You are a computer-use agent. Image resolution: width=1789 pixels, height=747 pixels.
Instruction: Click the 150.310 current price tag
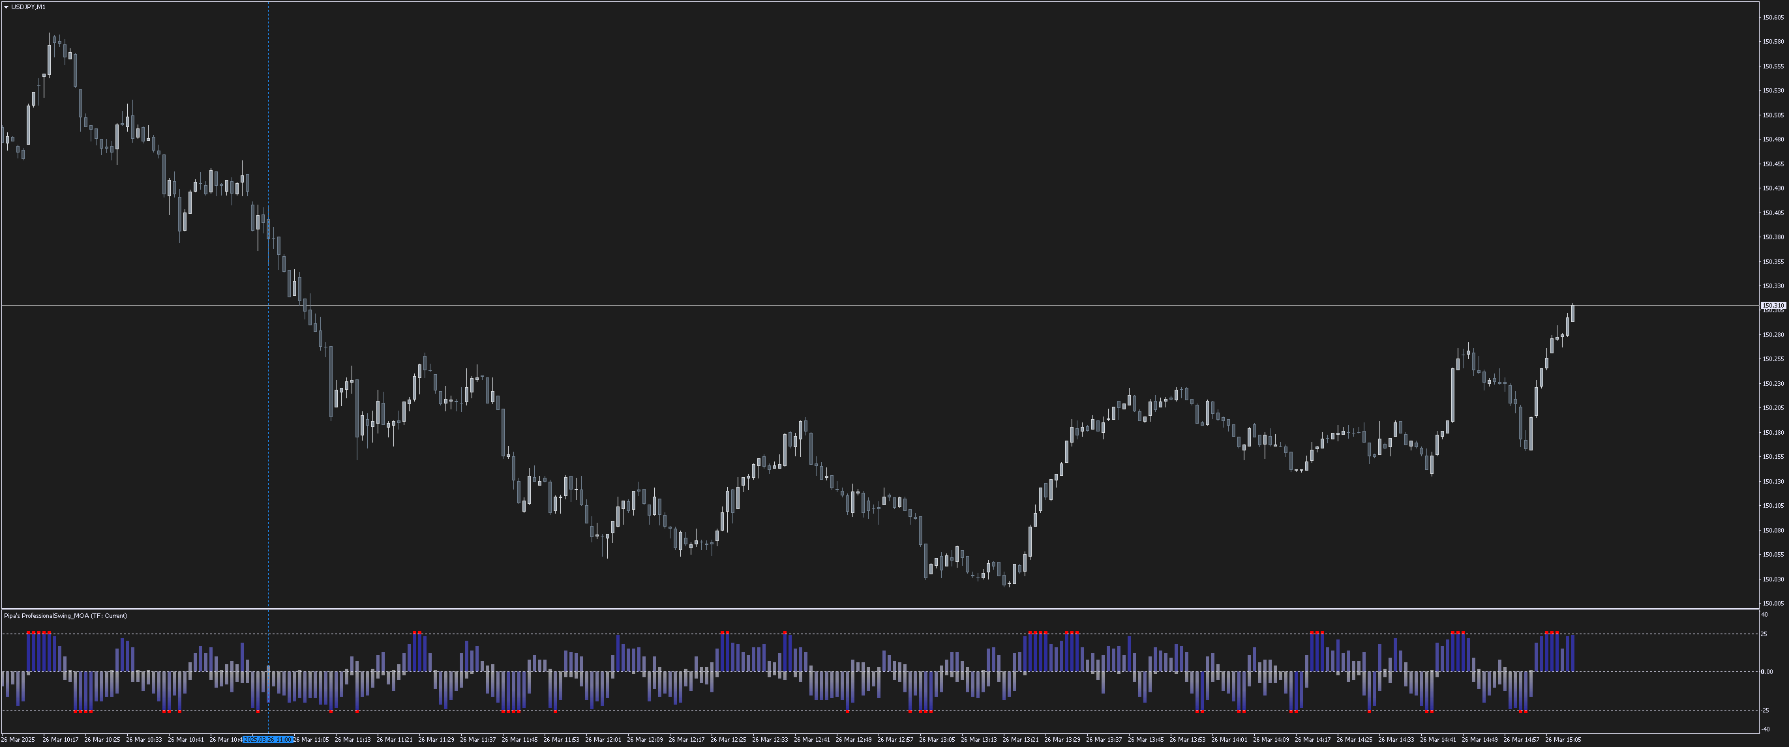pos(1773,306)
